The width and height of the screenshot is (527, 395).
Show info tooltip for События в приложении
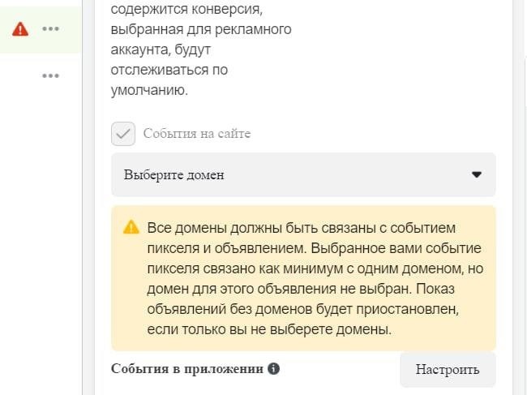[273, 368]
